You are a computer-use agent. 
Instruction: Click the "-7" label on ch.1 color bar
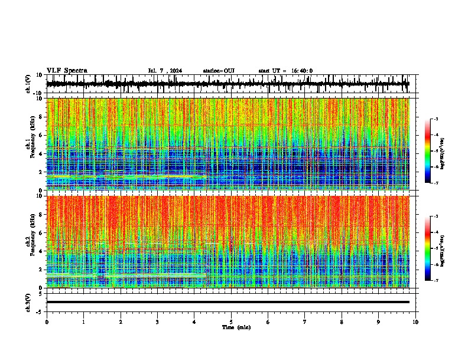(436, 183)
